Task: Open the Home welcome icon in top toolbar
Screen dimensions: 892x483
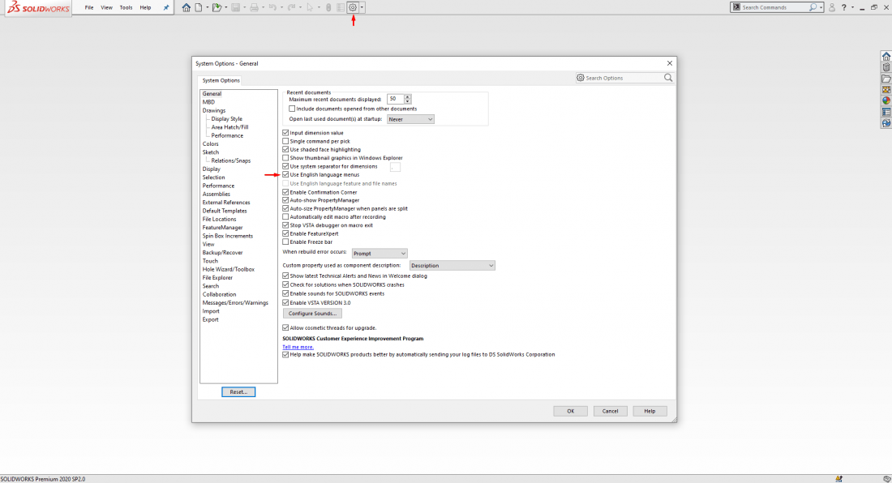Action: (x=186, y=7)
